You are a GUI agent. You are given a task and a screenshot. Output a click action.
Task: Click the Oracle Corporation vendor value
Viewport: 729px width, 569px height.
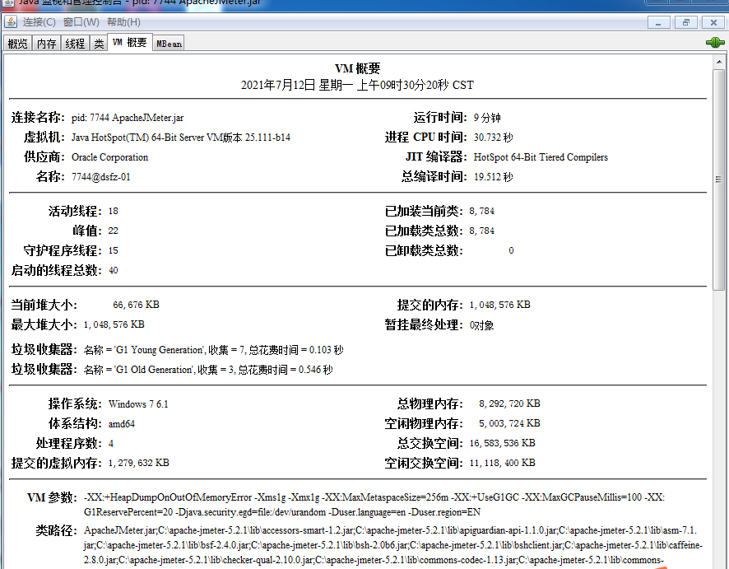[x=109, y=157]
